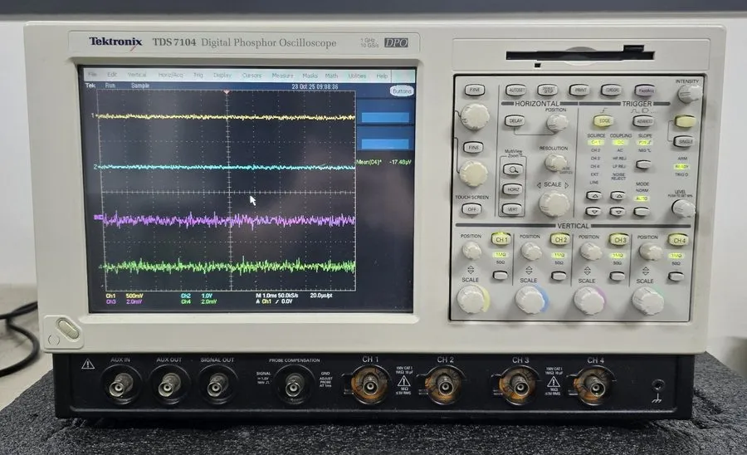Click the CH 3 termination (1MΩ/50Ω) button
Screen dimensions: 747x455
(617, 276)
